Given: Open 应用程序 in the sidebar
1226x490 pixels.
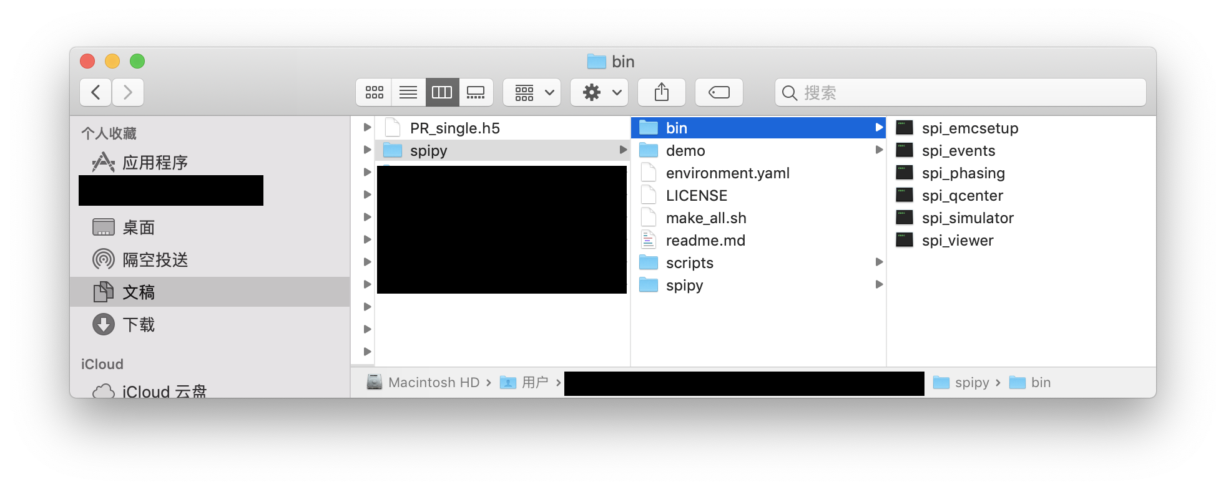Looking at the screenshot, I should point(210,162).
